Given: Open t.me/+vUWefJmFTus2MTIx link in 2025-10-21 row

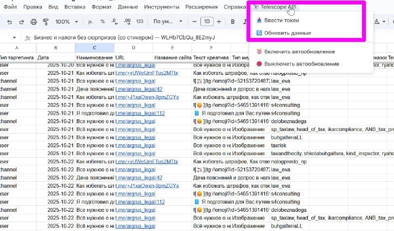Looking at the screenshot, I should 146,73.
